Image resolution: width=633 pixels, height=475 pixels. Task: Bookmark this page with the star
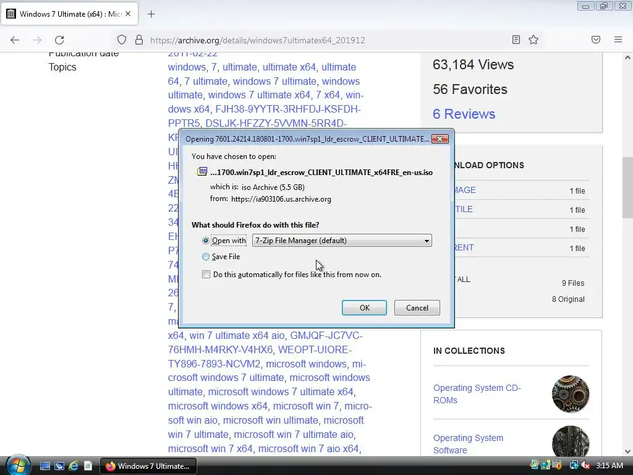point(533,40)
